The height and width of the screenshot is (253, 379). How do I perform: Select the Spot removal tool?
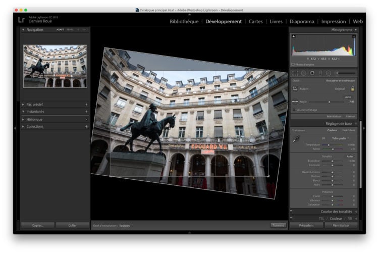pos(304,73)
